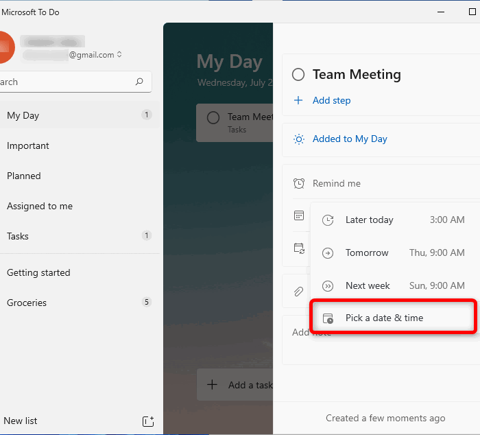This screenshot has height=435, width=480.
Task: Tick the Team Meeting circle in My Day list
Action: click(x=213, y=117)
